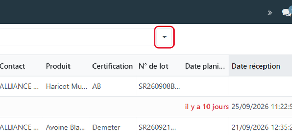The height and width of the screenshot is (135, 292).
Task: Sort by the Date réception column header
Action: (x=256, y=66)
